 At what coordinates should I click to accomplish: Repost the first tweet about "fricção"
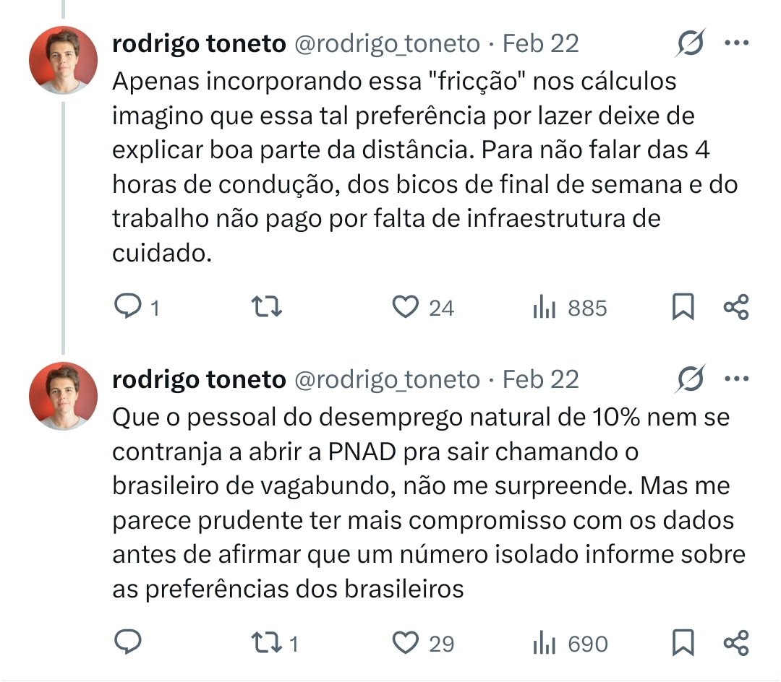point(265,308)
